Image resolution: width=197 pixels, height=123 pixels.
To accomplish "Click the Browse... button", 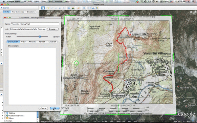I will coord(53,29).
